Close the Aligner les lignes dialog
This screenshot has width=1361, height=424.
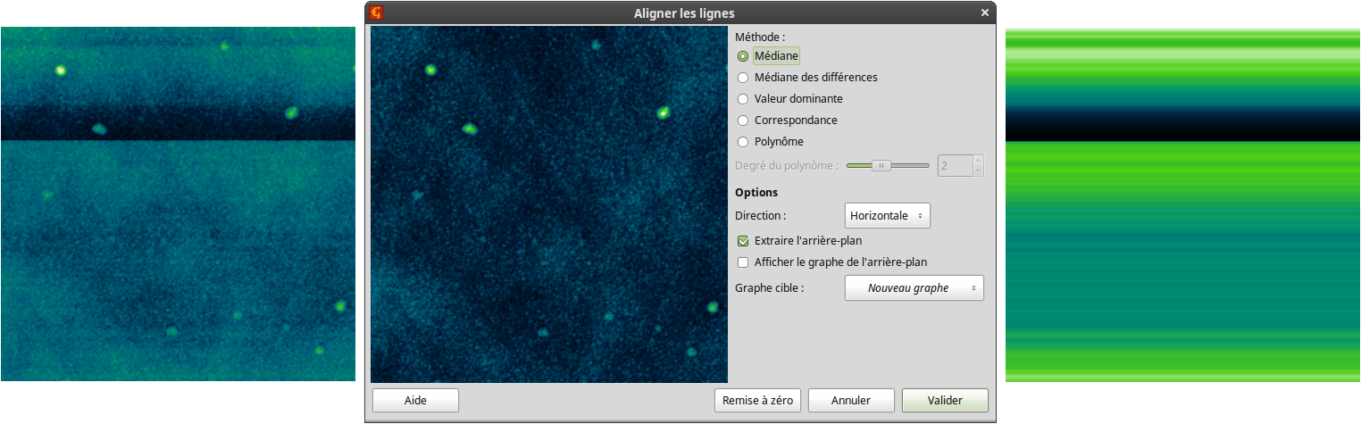[x=985, y=12]
